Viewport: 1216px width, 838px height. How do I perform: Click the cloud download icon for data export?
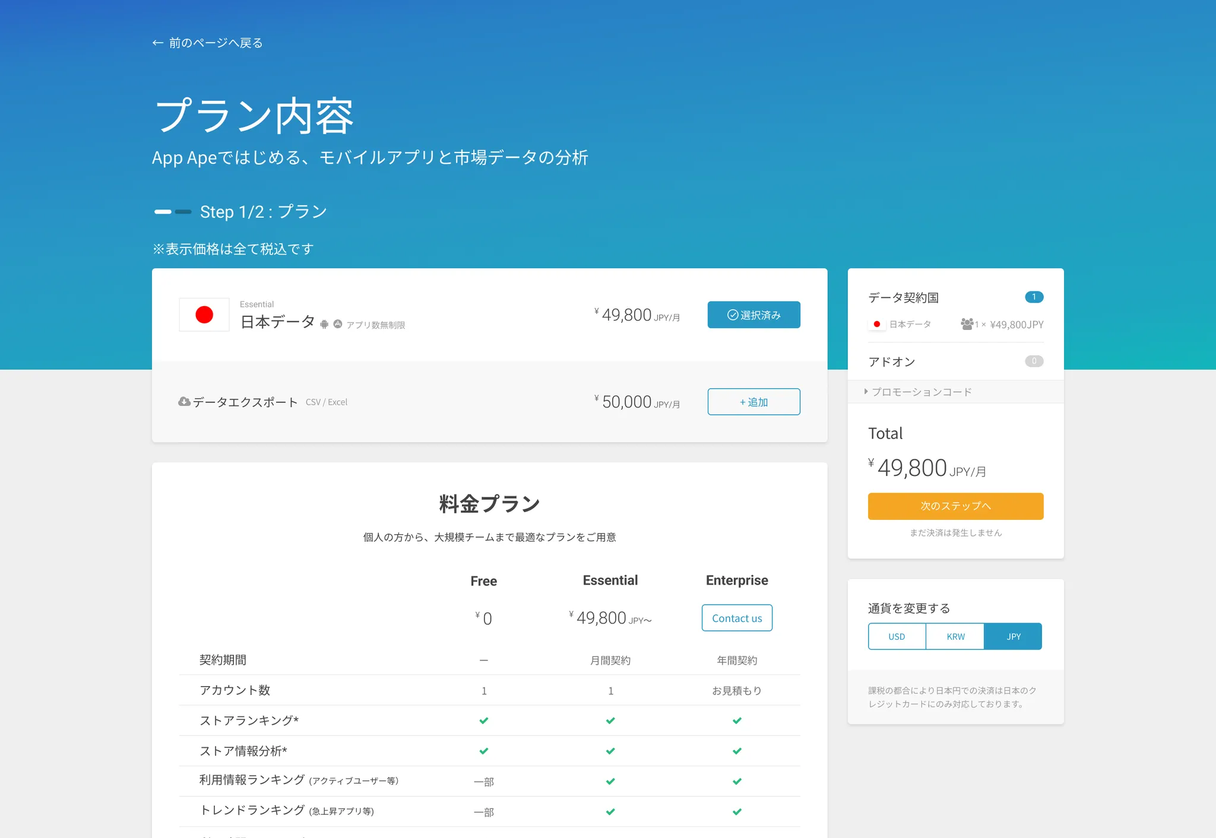click(184, 402)
